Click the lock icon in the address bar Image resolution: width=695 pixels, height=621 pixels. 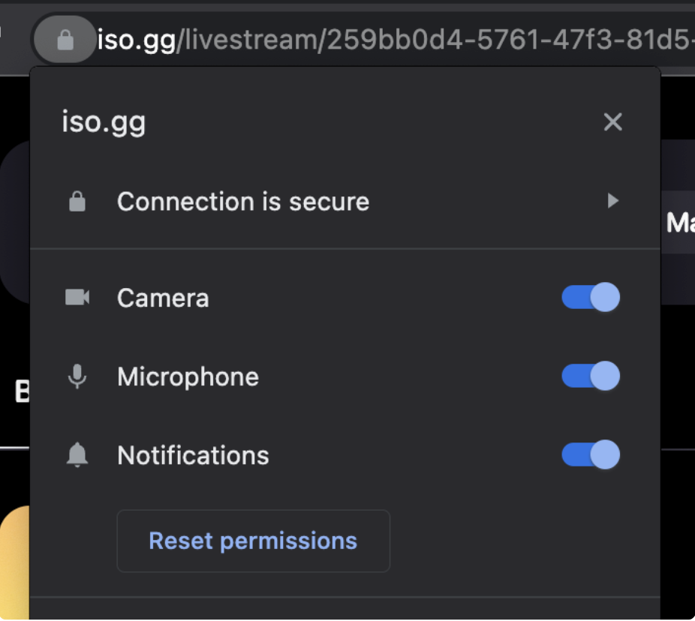[65, 40]
